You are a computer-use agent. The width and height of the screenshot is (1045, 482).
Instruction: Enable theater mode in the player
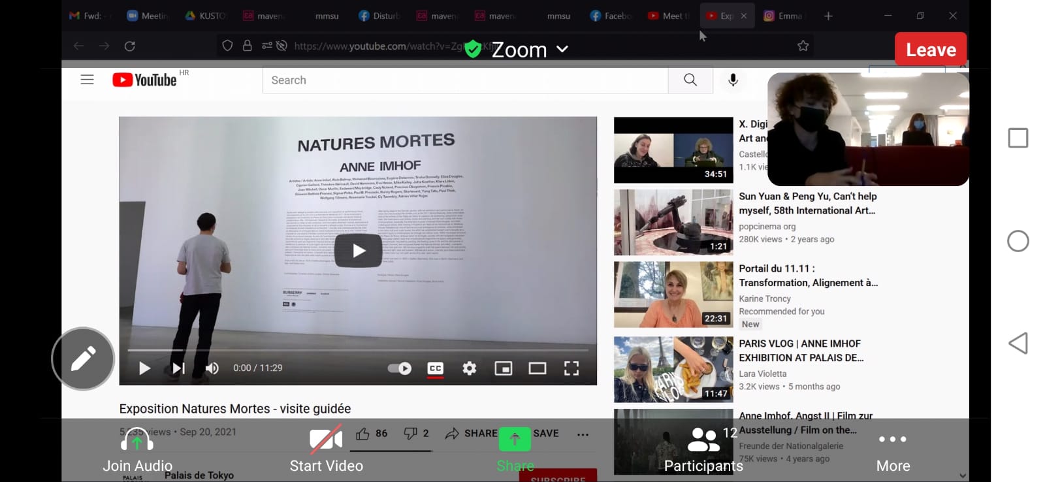(x=538, y=368)
